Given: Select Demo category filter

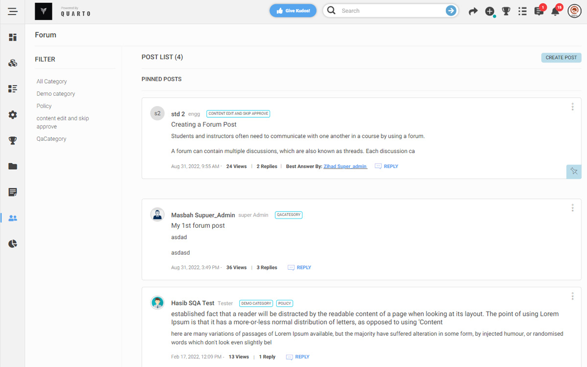Looking at the screenshot, I should tap(56, 94).
